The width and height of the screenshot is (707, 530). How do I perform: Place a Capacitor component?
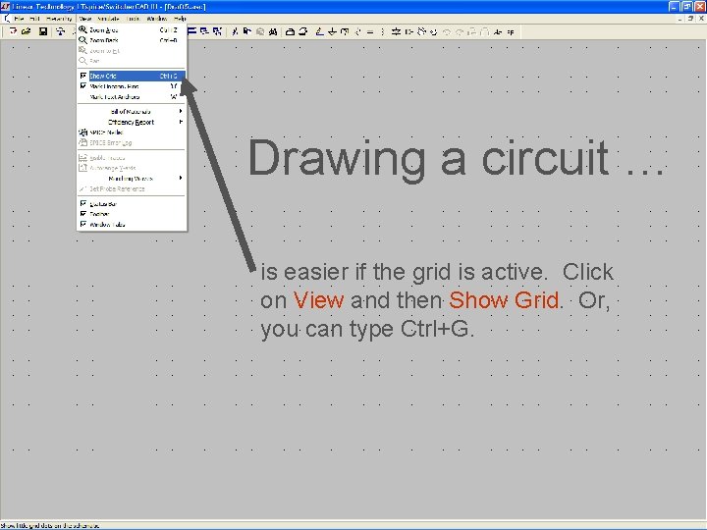(370, 31)
